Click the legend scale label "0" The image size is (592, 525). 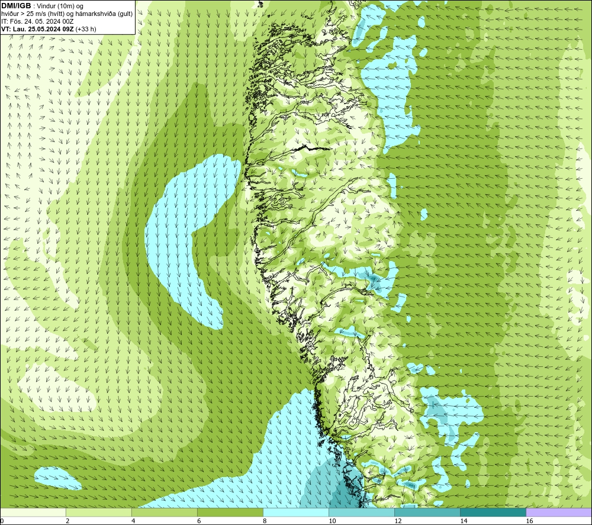pyautogui.click(x=2, y=521)
